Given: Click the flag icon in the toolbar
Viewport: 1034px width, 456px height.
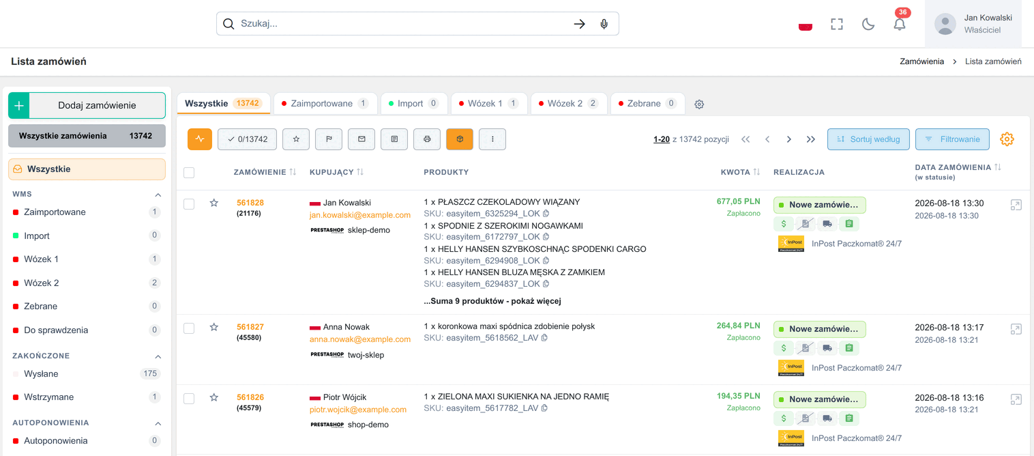Looking at the screenshot, I should [329, 139].
